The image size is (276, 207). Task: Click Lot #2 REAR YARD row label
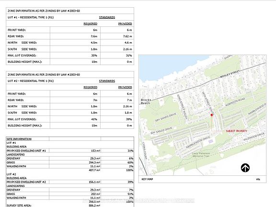16,100
